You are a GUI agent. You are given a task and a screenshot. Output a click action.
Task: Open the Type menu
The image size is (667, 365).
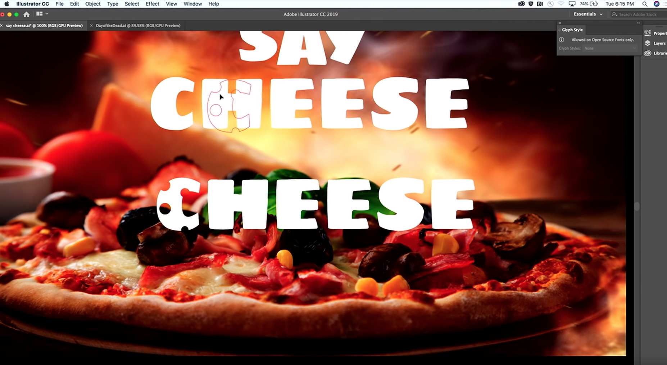coord(112,4)
